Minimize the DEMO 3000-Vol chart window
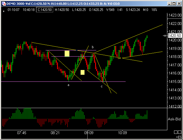Image resolution: width=183 pixels, height=140 pixels. pyautogui.click(x=169, y=4)
